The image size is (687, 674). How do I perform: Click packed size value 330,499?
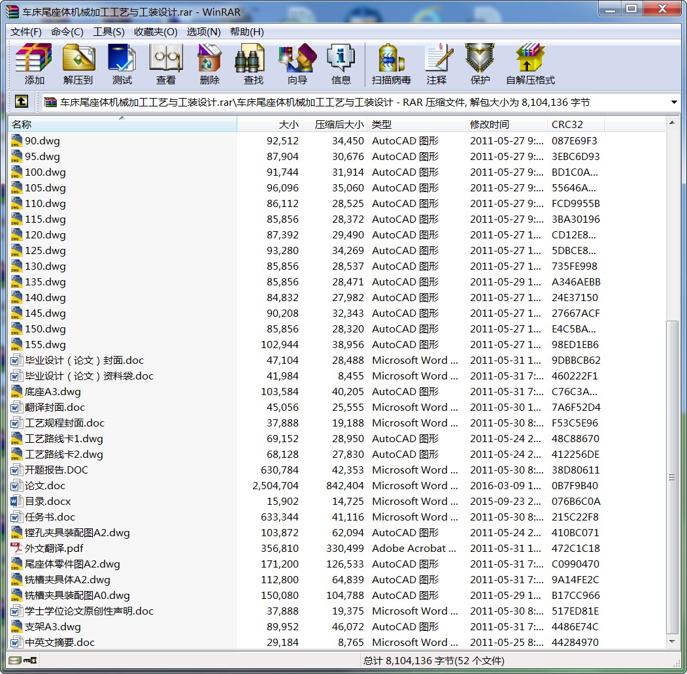pos(345,548)
